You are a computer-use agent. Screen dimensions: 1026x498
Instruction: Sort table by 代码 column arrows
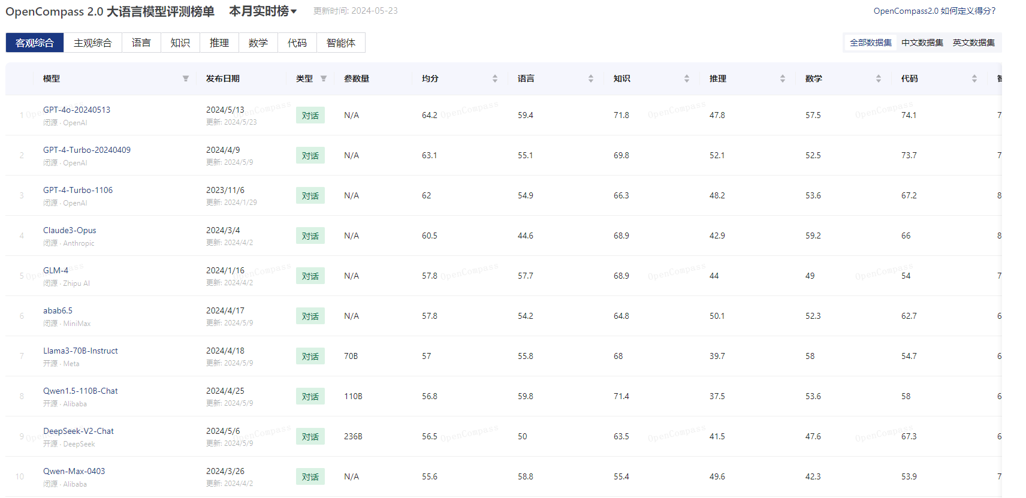point(974,79)
